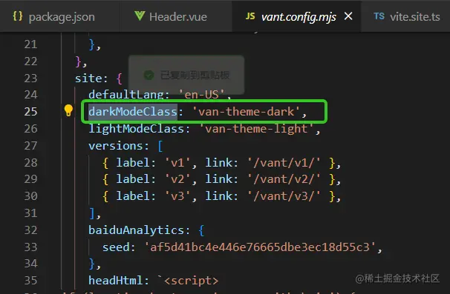Screen dimensions: 450x294
Task: Click the lightModeClass key
Action: pos(137,129)
